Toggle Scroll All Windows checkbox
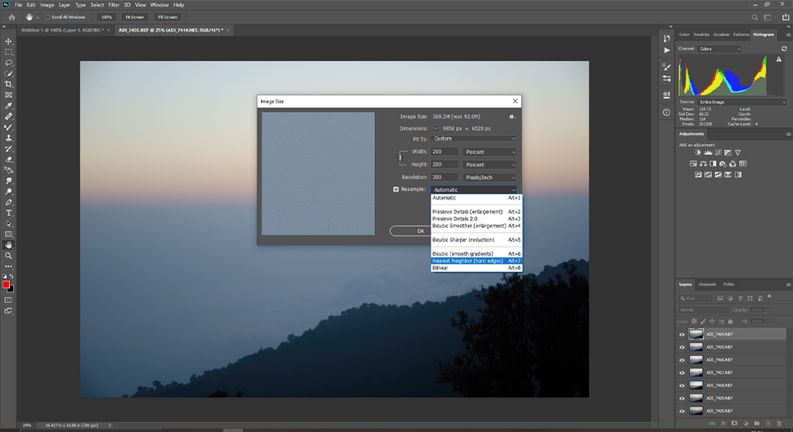Viewport: 793px width, 432px height. [x=48, y=17]
